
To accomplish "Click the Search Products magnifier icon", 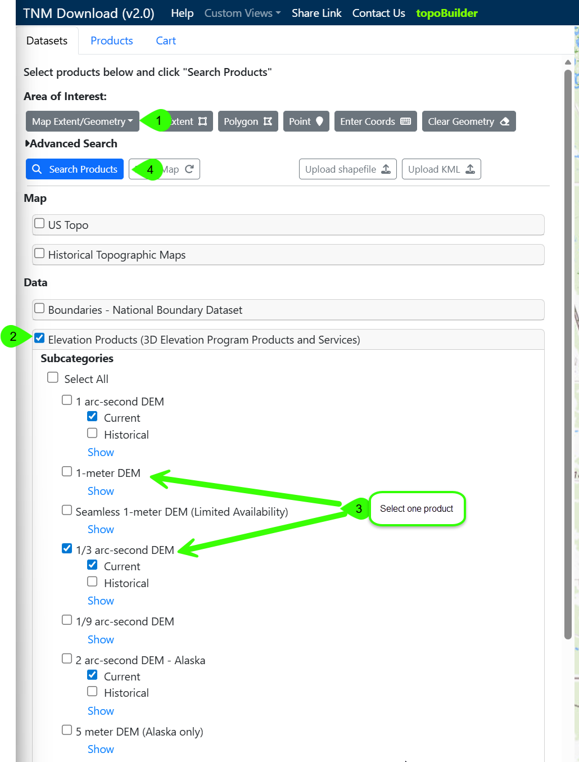I will pos(37,169).
